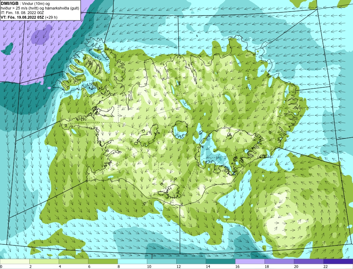Click the darkest purple legend swatch above 22
Viewport: 353px width, 269px height.
[x=338, y=261]
